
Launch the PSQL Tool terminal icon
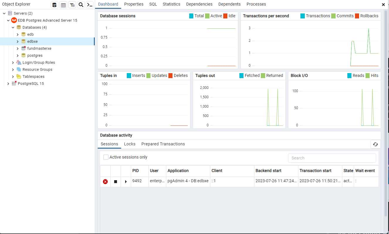pos(90,5)
